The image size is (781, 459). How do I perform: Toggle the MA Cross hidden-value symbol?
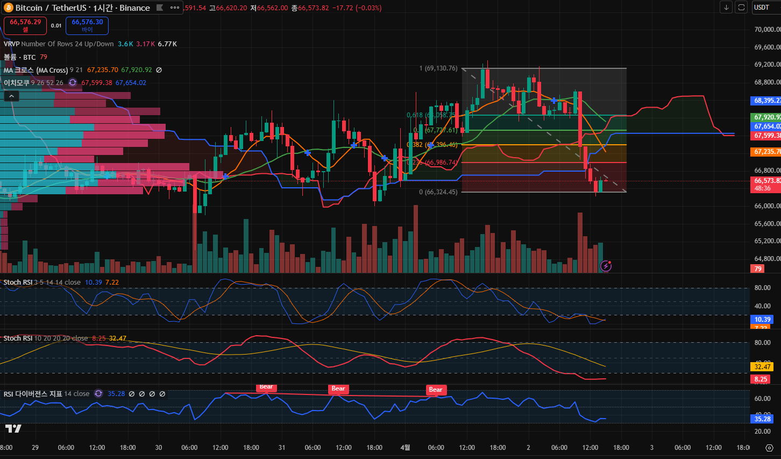[x=159, y=70]
